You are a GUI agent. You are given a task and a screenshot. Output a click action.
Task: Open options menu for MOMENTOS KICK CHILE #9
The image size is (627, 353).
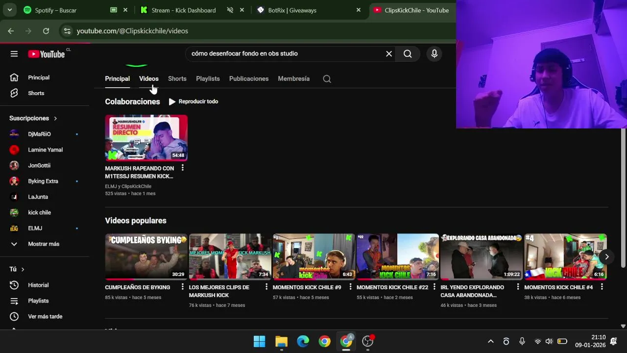coord(350,287)
